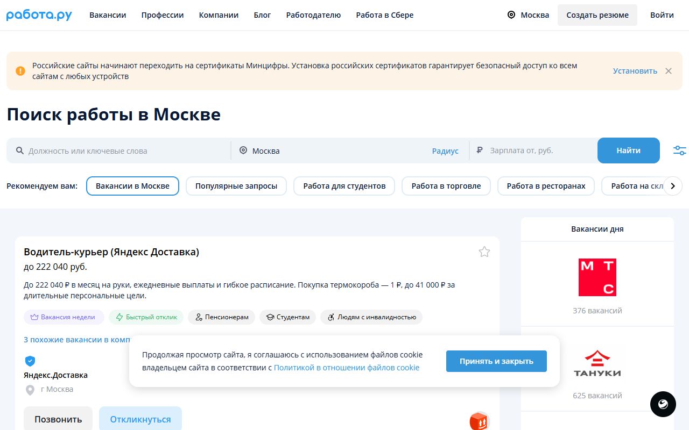The width and height of the screenshot is (689, 430).
Task: Open the Вакансии menu item
Action: pyautogui.click(x=108, y=15)
